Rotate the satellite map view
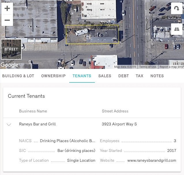This screenshot has height=175, width=184. pyautogui.click(x=177, y=9)
